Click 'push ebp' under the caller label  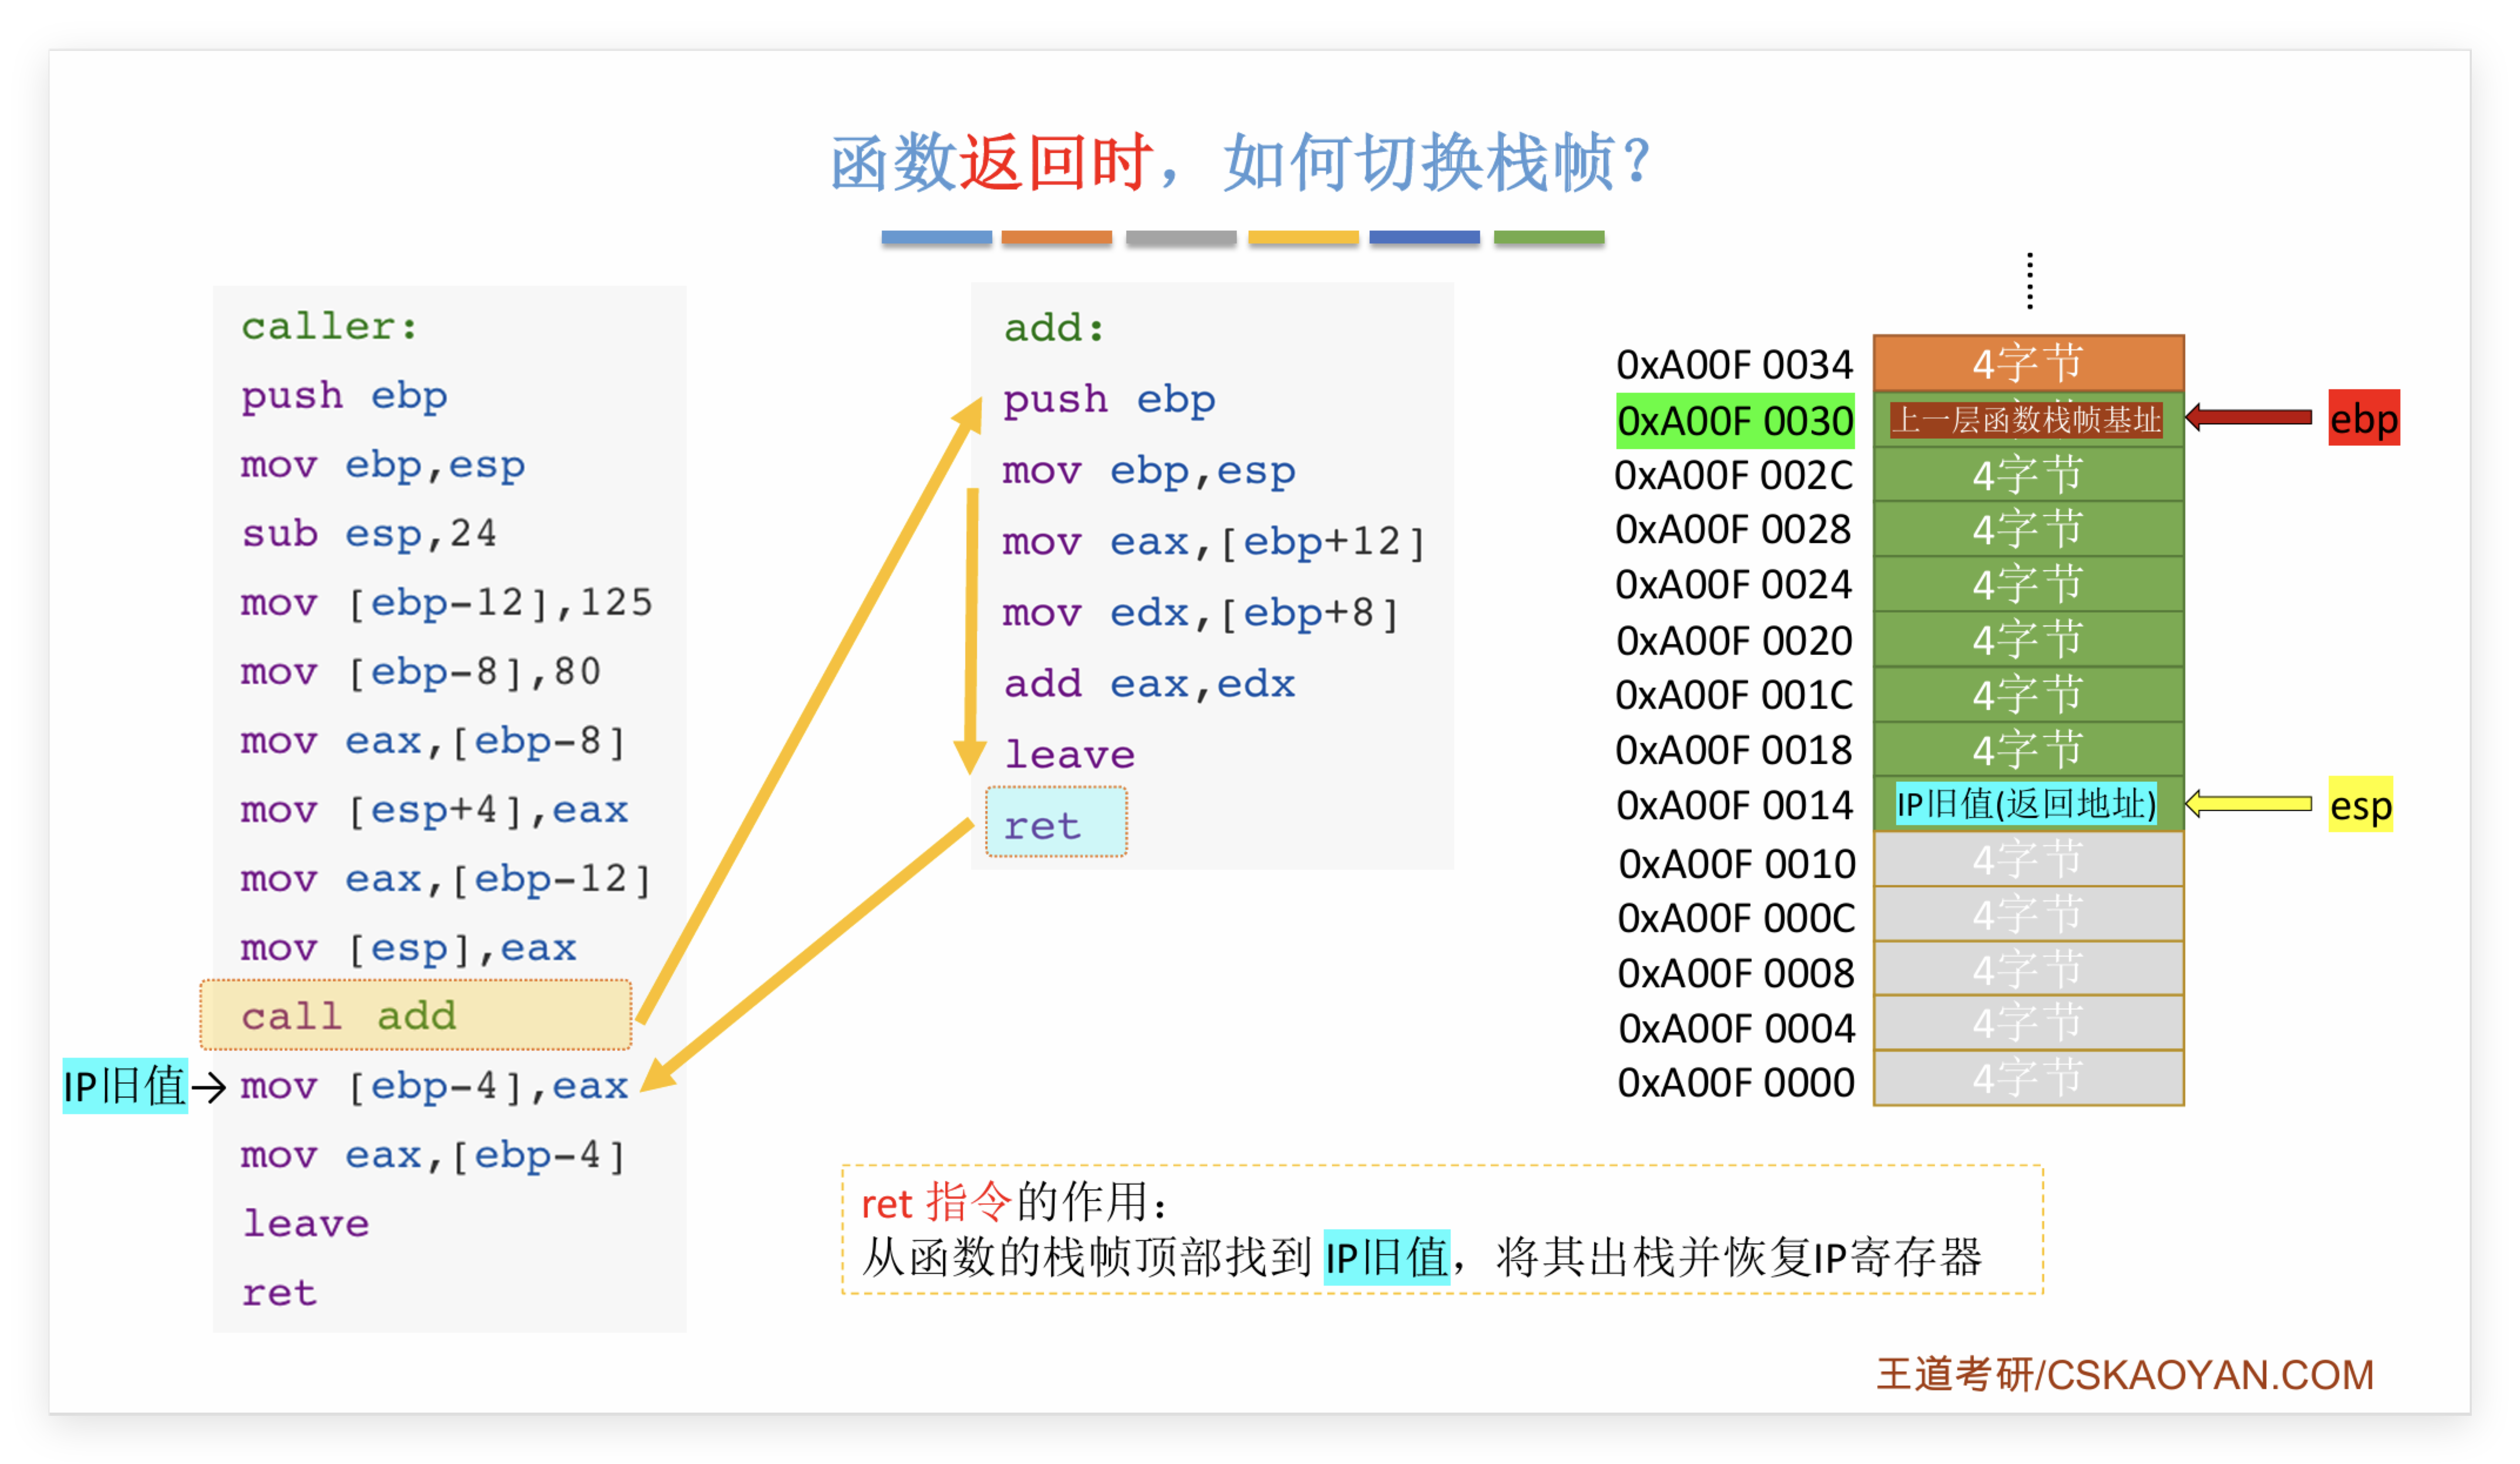(344, 397)
